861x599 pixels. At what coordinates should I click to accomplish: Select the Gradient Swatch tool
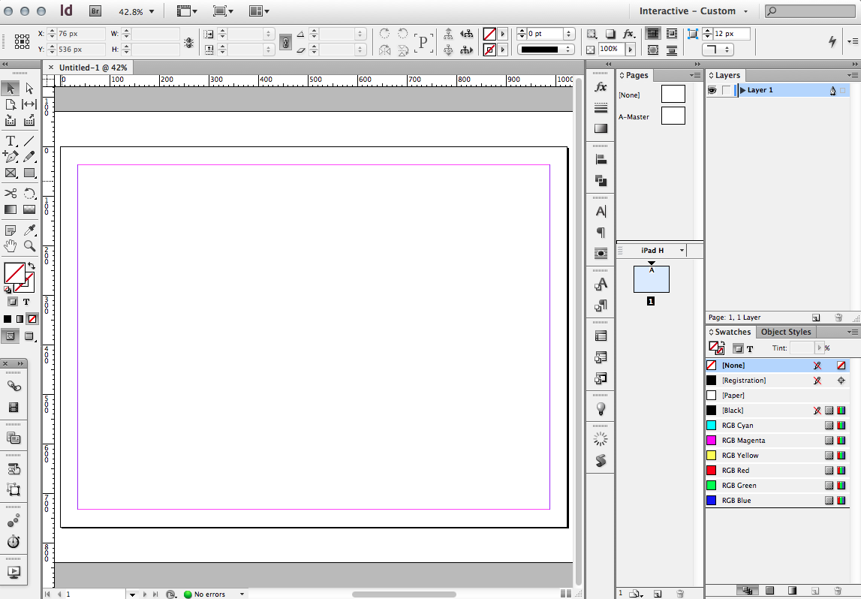tap(11, 209)
